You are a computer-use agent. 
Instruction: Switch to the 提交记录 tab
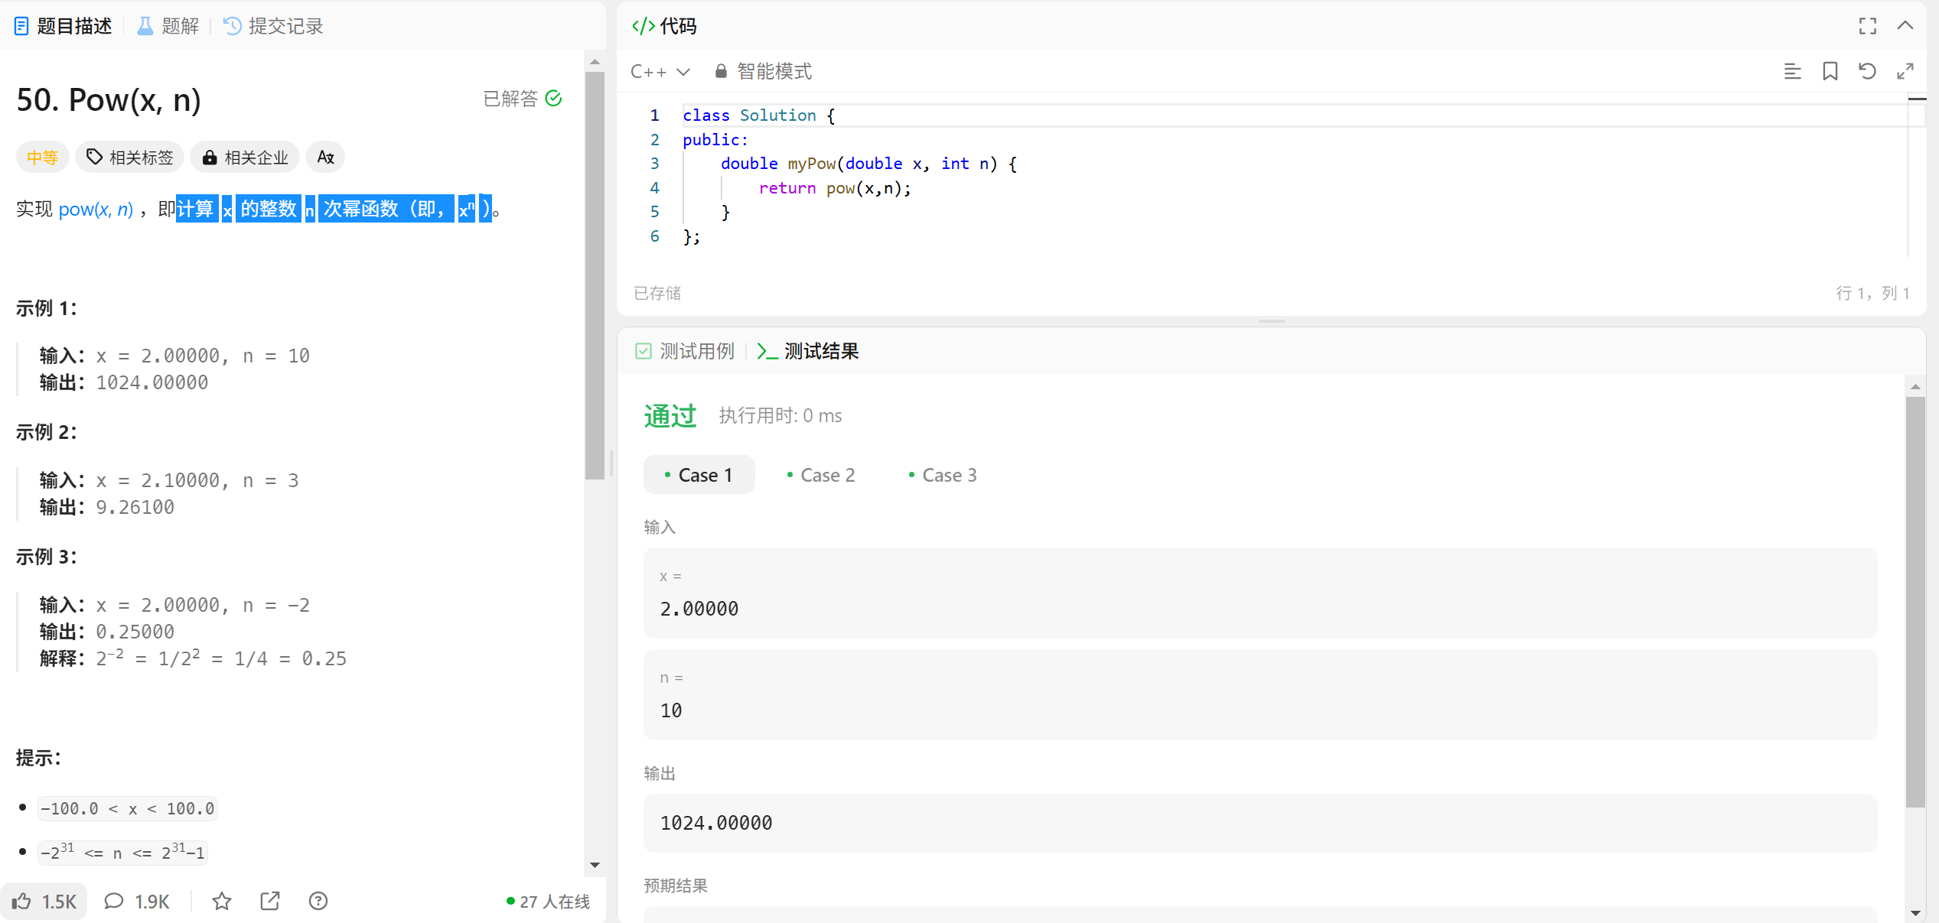coord(273,26)
